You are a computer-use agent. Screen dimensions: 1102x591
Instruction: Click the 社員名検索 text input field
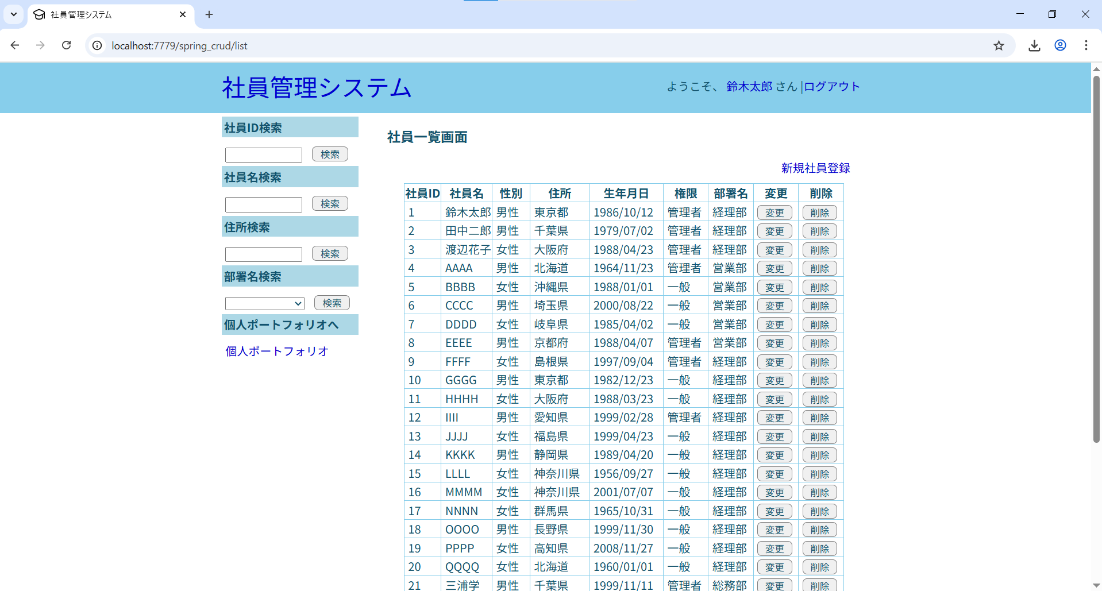[263, 204]
